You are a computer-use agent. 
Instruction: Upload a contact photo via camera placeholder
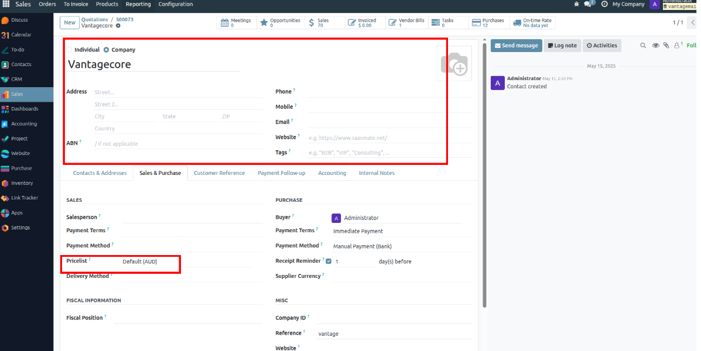[454, 63]
